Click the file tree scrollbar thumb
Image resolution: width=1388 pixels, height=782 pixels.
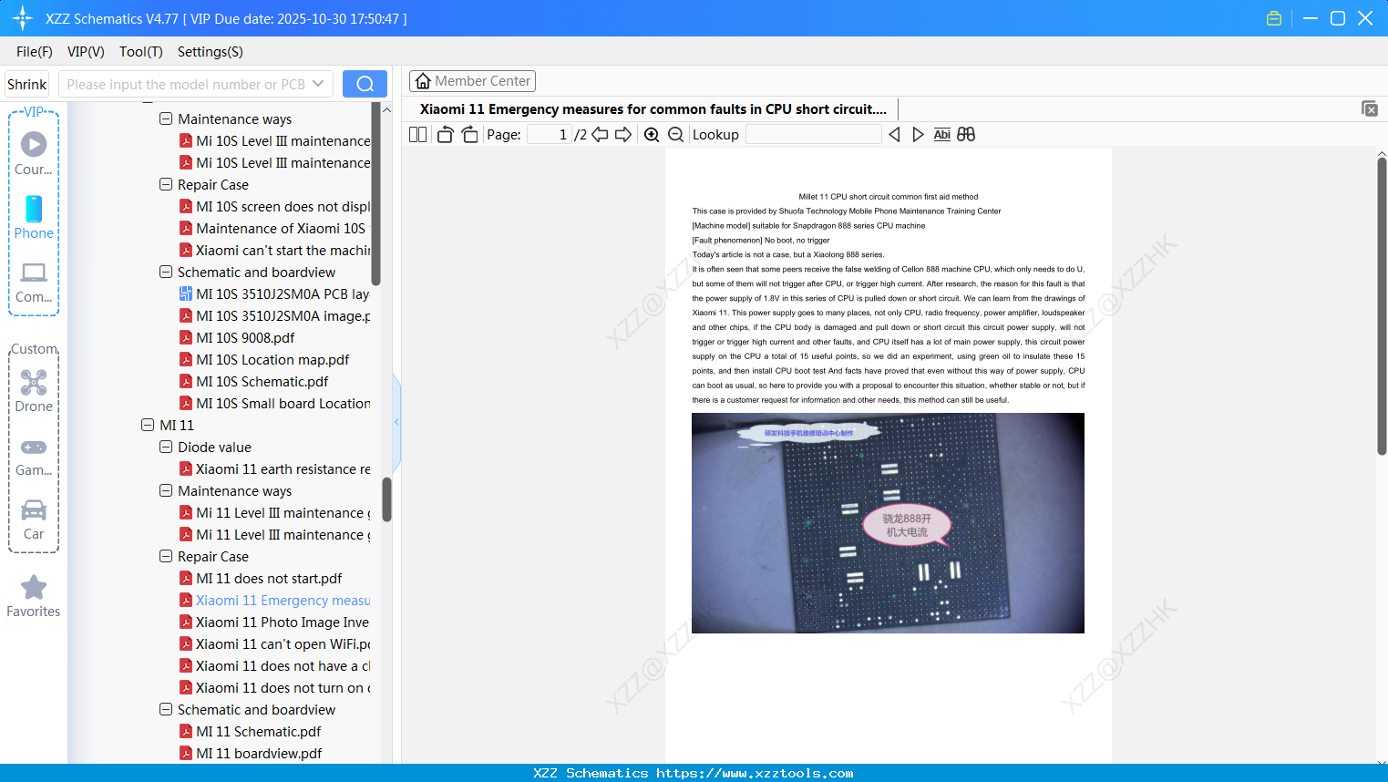[x=386, y=499]
